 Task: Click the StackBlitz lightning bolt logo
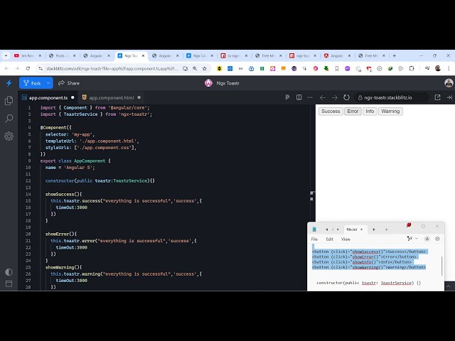9,83
